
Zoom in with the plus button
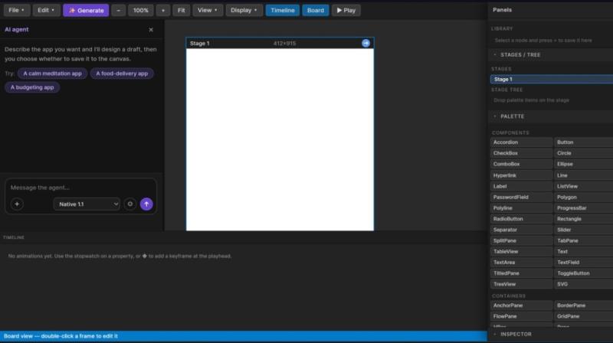[x=163, y=10]
